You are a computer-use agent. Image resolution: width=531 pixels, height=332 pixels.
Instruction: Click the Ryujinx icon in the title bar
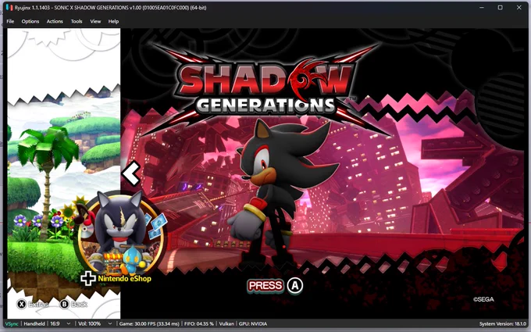click(x=9, y=7)
